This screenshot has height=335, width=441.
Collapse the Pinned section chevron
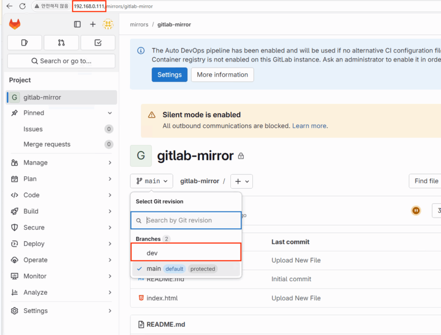click(110, 113)
